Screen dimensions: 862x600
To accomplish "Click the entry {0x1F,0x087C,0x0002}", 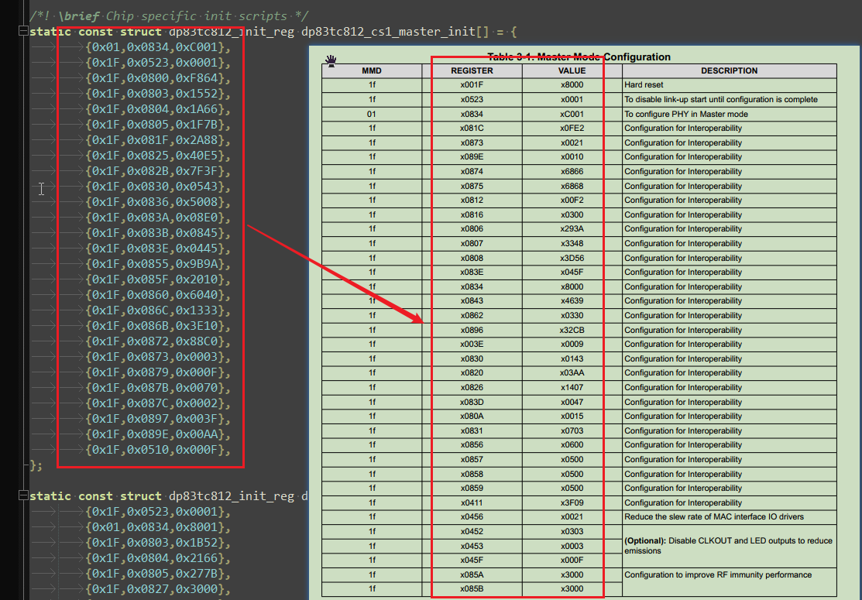I will (x=158, y=403).
